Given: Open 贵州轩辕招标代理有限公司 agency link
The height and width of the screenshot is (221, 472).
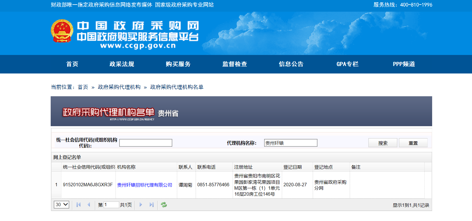Looking at the screenshot, I should [145, 185].
